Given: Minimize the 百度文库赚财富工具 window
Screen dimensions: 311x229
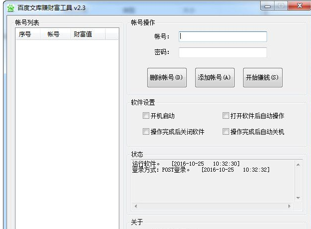Looking at the screenshot, I should click(268, 6).
